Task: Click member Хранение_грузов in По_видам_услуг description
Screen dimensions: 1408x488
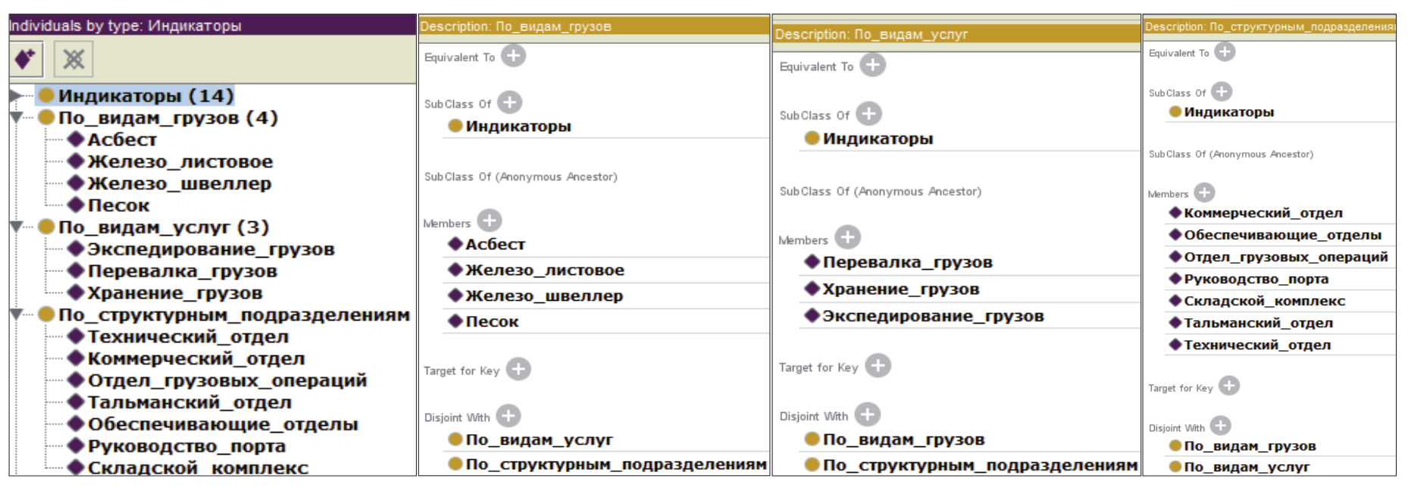Action: [900, 289]
